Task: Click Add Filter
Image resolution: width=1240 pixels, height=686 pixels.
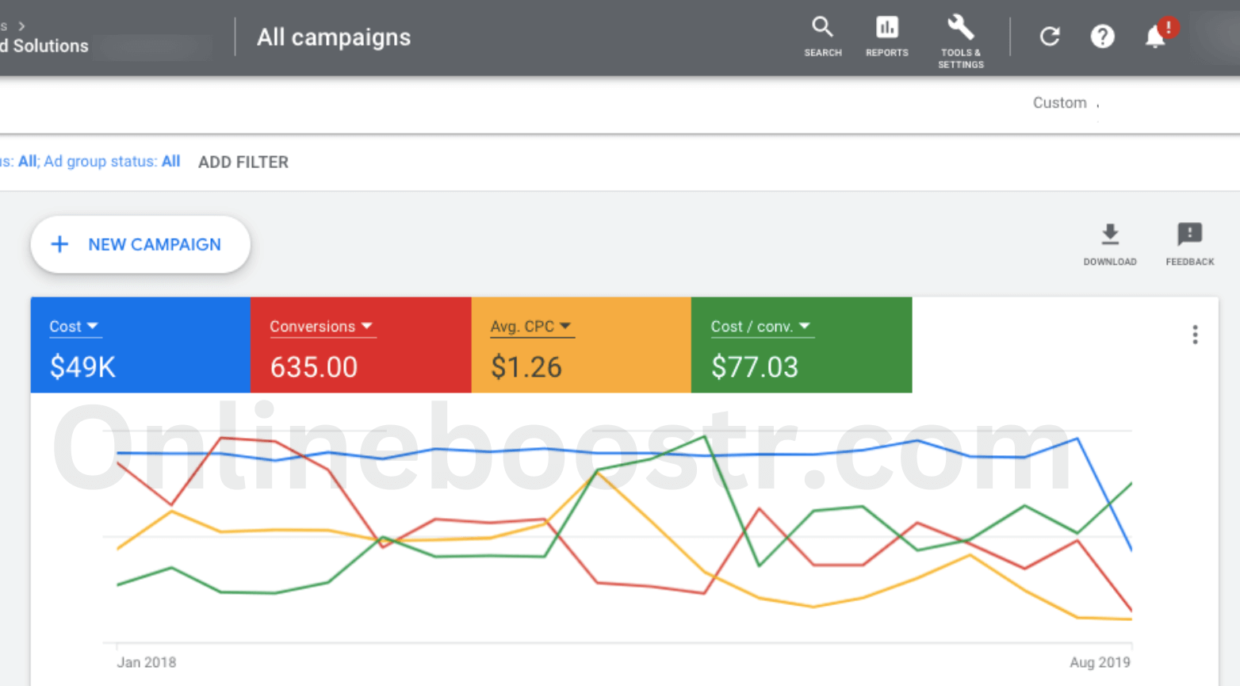Action: click(243, 162)
